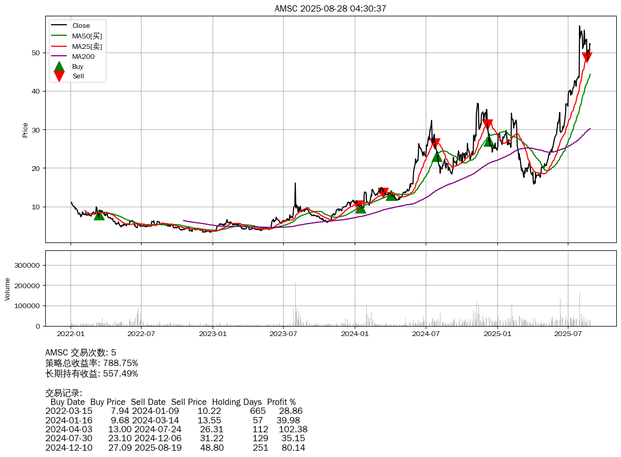Click the 2025-07 label on the x-axis

[x=568, y=333]
